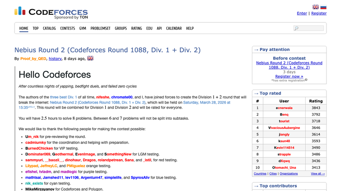The height and width of the screenshot is (191, 341).
Task: Open cadmiumky profile link
Action: pyautogui.click(x=36, y=143)
